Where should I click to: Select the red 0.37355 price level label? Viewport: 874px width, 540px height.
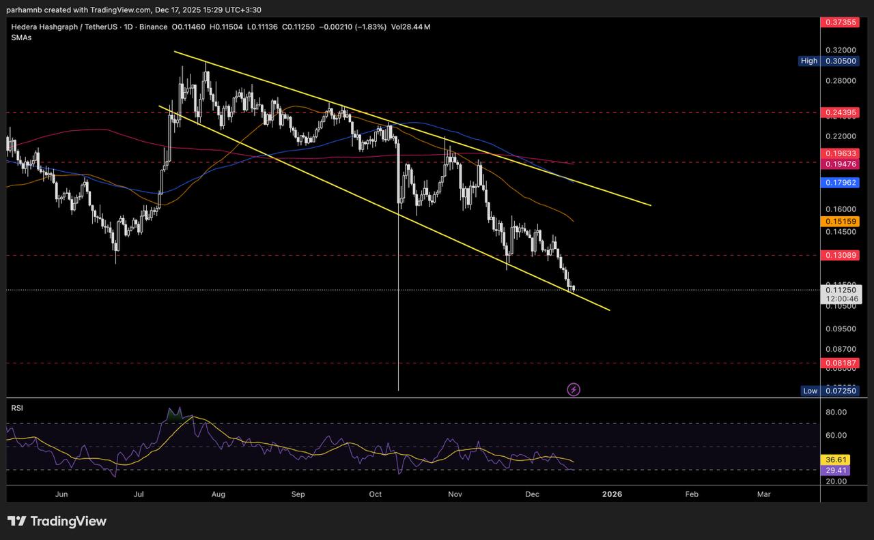tap(839, 22)
